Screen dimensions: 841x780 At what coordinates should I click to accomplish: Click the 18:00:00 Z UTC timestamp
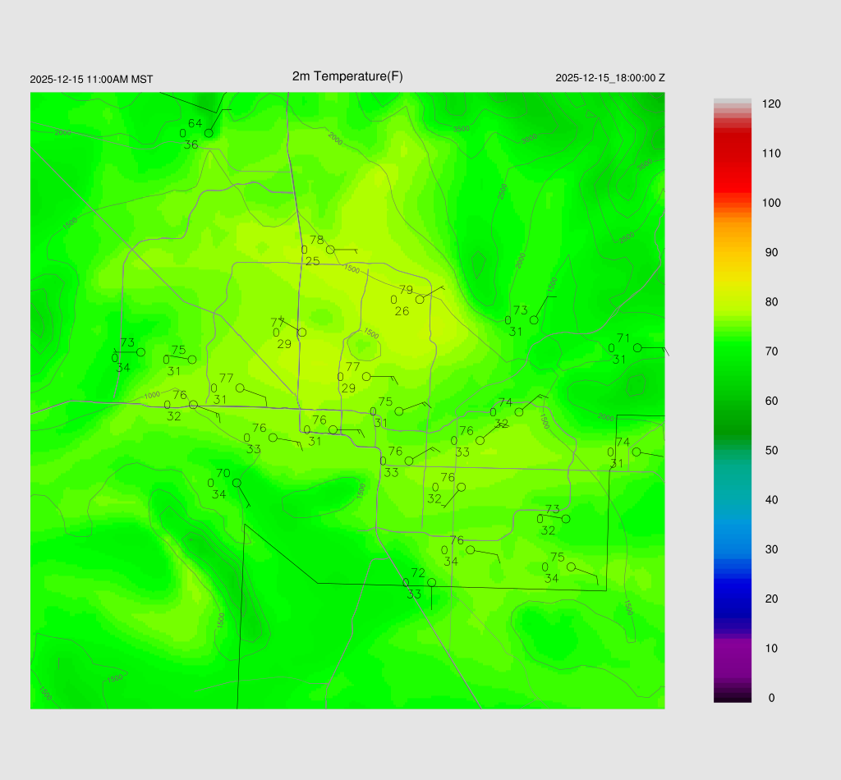point(609,78)
